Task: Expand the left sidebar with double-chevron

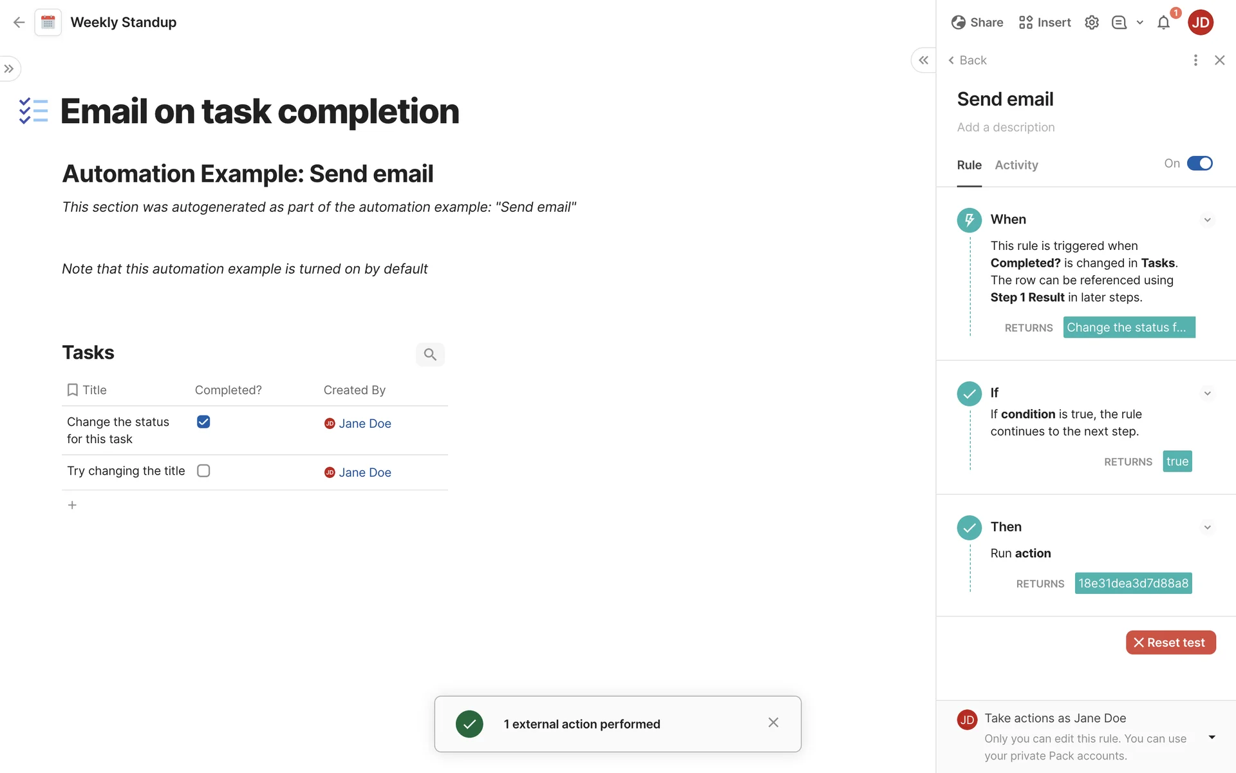Action: [x=9, y=69]
